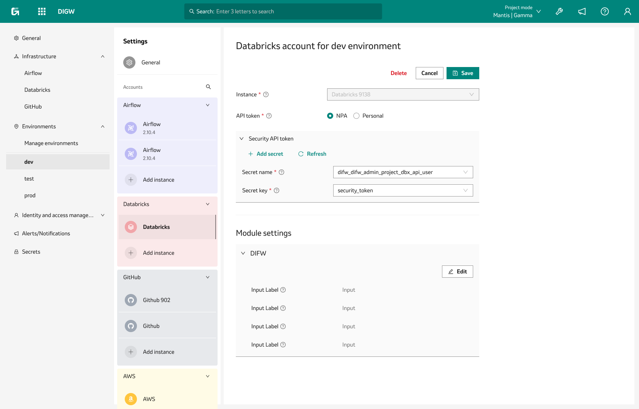
Task: Click the Save button
Action: [x=463, y=73]
